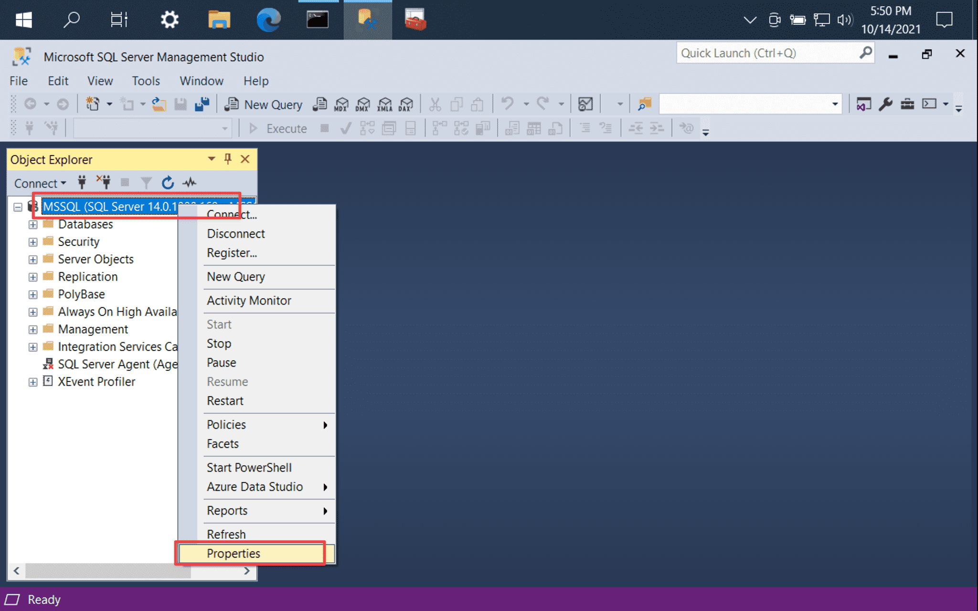This screenshot has width=978, height=611.
Task: Open Object Explorer window position dropdown arrow
Action: point(211,159)
